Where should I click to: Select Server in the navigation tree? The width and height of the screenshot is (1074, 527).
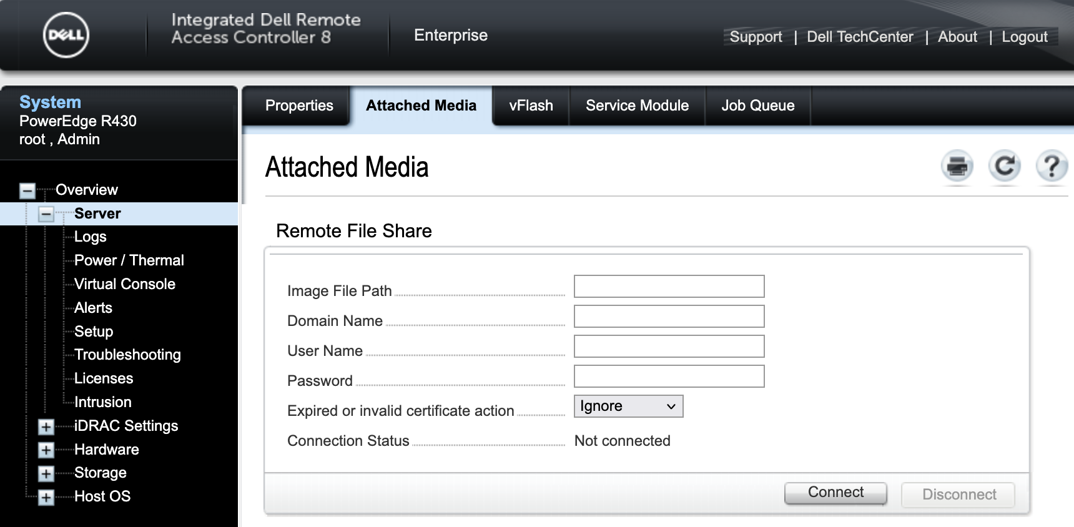point(97,214)
